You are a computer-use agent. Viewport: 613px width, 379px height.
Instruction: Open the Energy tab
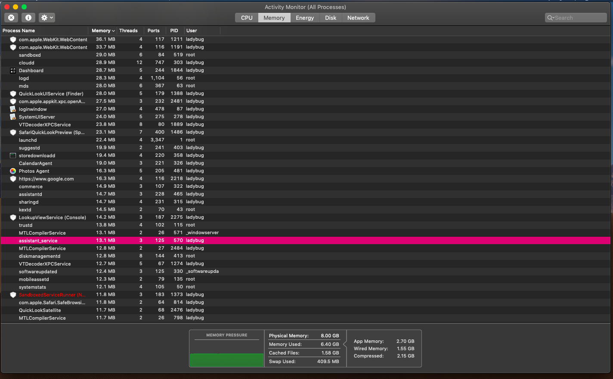[x=305, y=18]
